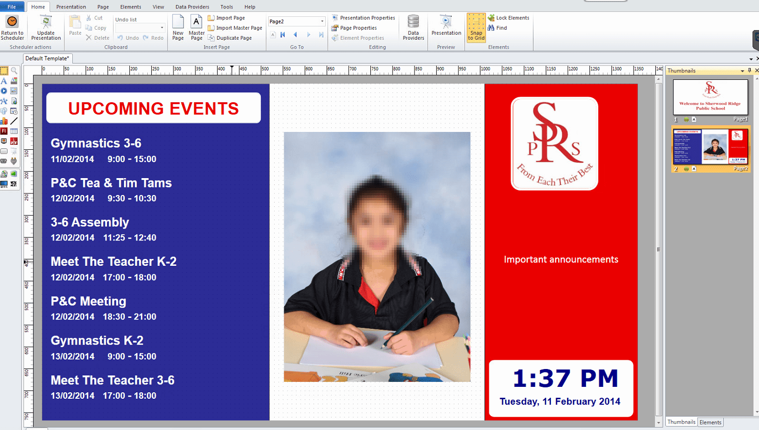Screen dimensions: 759x430
Task: Create a New Page from ribbon
Action: 178,27
